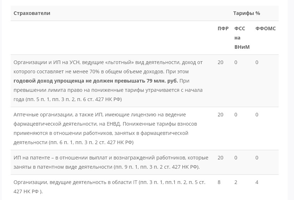Click the ФСС value 2 in the IT row
The height and width of the screenshot is (200, 294).
click(x=236, y=182)
